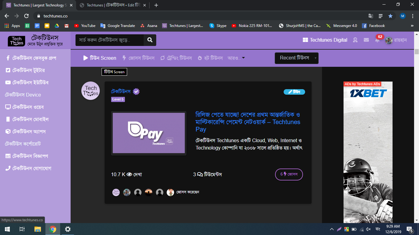Switch to the Edit টিউন browser tab

(x=113, y=5)
